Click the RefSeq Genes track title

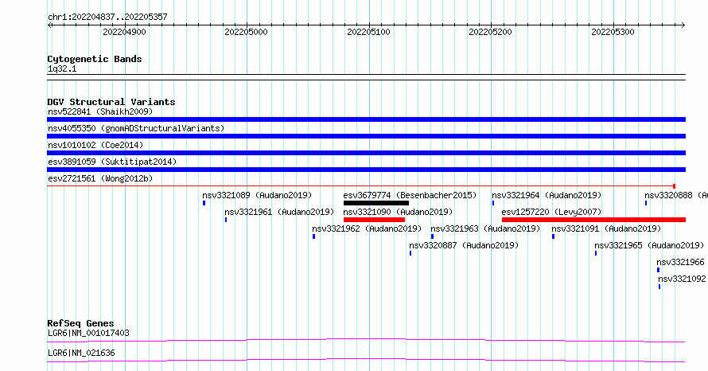[x=80, y=323]
